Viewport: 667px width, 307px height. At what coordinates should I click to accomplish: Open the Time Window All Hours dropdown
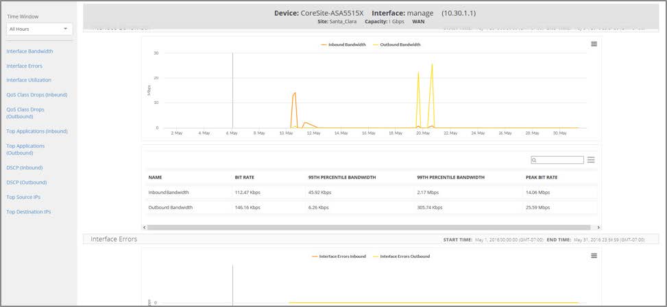point(39,29)
